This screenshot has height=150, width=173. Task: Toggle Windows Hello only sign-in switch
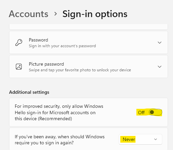pyautogui.click(x=156, y=112)
